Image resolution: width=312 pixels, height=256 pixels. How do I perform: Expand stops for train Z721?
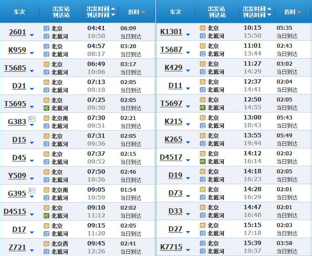[32, 250]
